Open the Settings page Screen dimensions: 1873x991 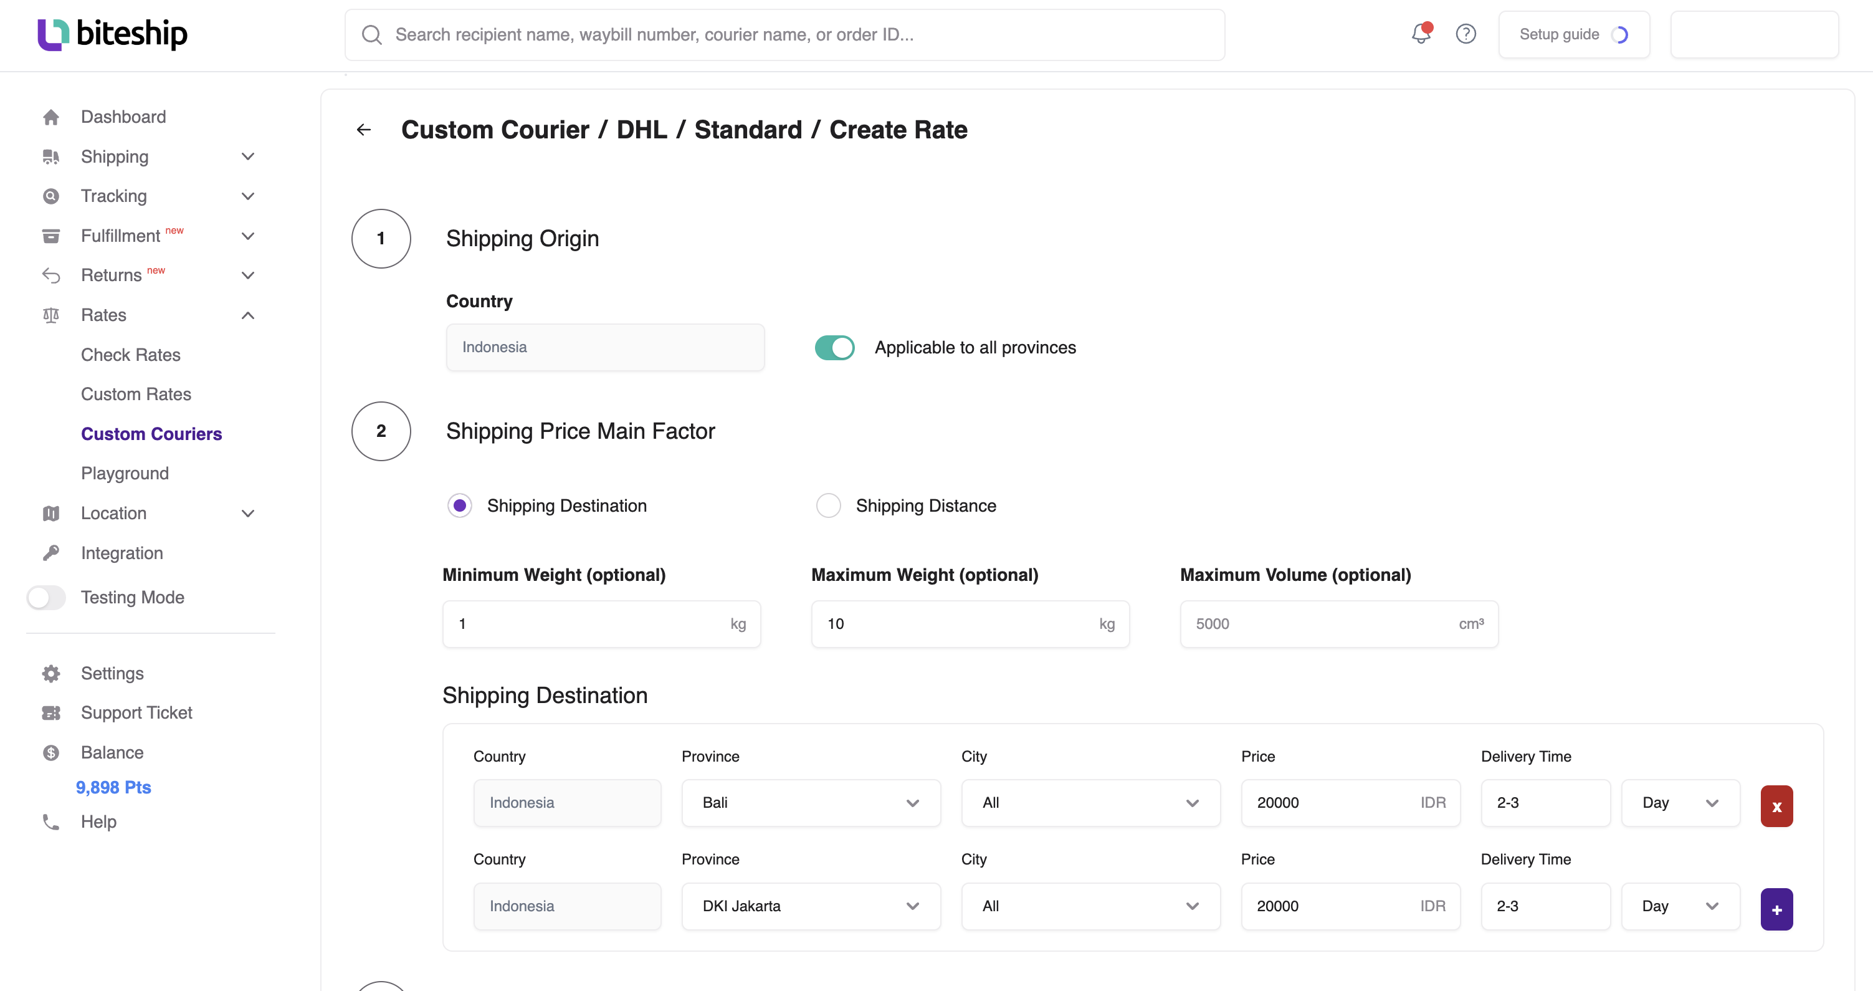(x=113, y=674)
